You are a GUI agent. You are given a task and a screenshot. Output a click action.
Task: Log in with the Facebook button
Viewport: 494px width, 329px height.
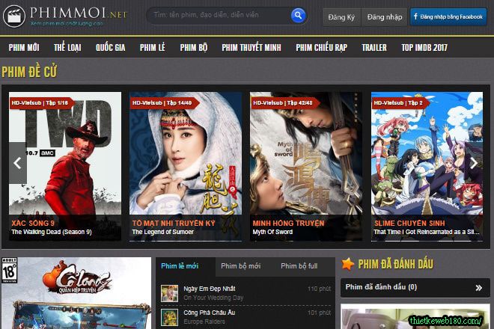pyautogui.click(x=448, y=16)
